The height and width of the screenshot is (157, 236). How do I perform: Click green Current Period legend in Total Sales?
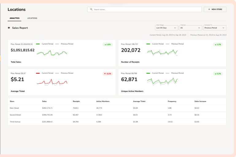click(x=44, y=44)
